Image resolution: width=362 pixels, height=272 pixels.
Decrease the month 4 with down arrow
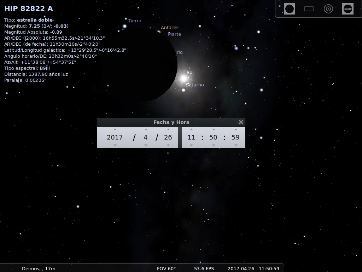[x=146, y=145]
